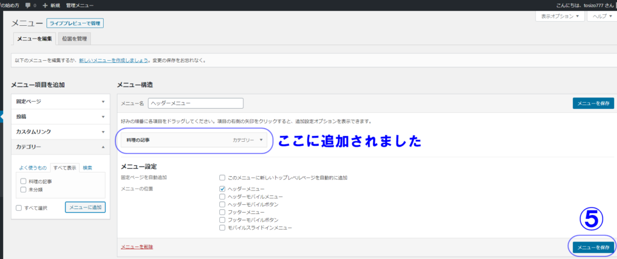Click the comments bubble icon in admin bar
617x259 pixels.
click(x=28, y=5)
